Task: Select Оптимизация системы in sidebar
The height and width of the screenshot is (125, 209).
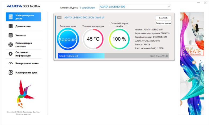Action: pyautogui.click(x=23, y=45)
